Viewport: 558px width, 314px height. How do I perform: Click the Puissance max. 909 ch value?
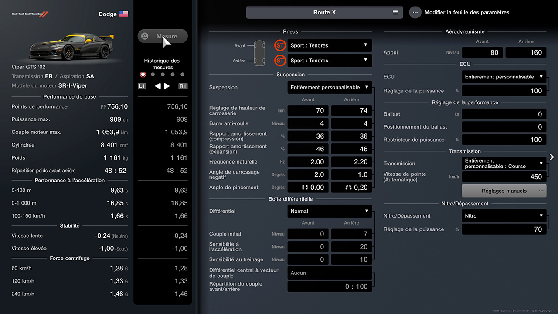(119, 119)
